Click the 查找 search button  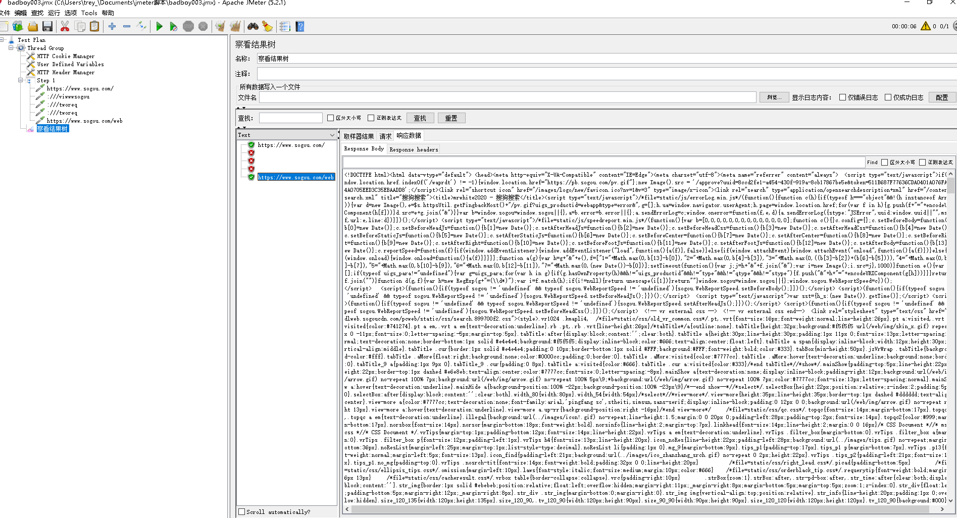pos(420,118)
